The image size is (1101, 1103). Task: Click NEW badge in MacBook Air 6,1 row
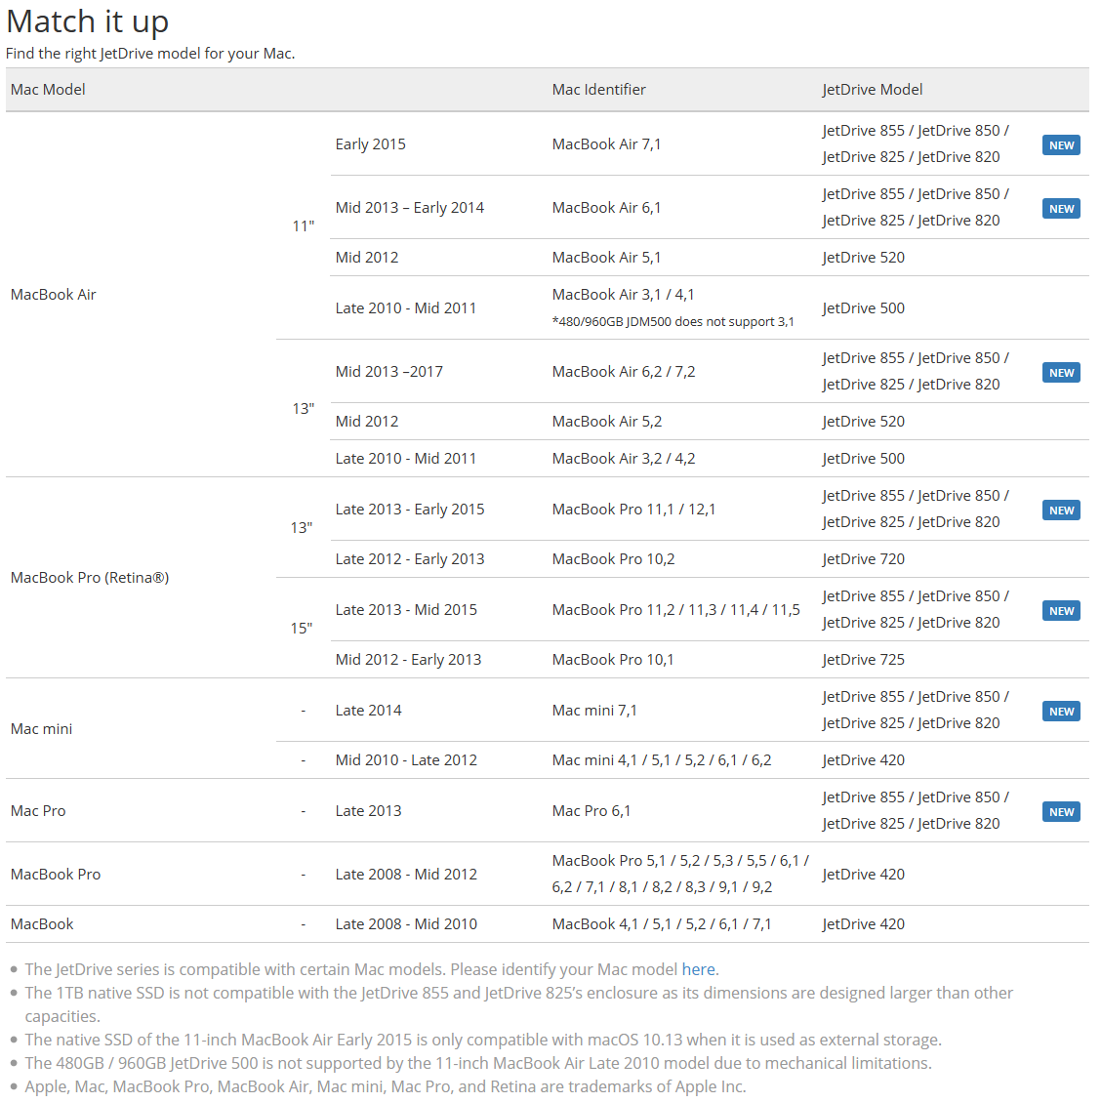point(1061,209)
